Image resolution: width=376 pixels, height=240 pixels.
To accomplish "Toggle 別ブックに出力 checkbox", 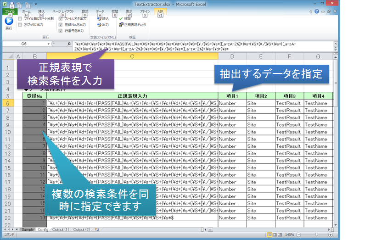I will (x=20, y=24).
